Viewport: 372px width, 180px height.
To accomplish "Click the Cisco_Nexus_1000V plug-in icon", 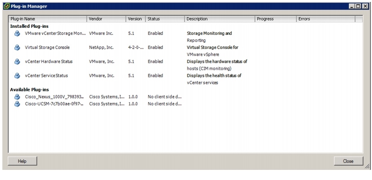I will pyautogui.click(x=17, y=97).
